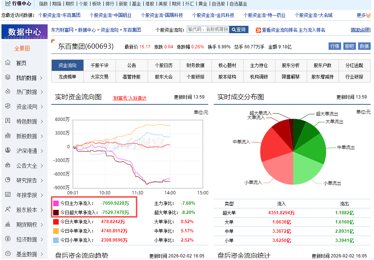The width and height of the screenshot is (374, 260).
Task: Select the 资金流向 tab
Action: (68, 65)
